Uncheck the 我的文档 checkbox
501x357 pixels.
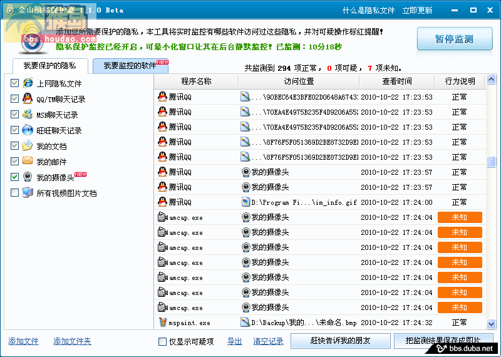14,145
